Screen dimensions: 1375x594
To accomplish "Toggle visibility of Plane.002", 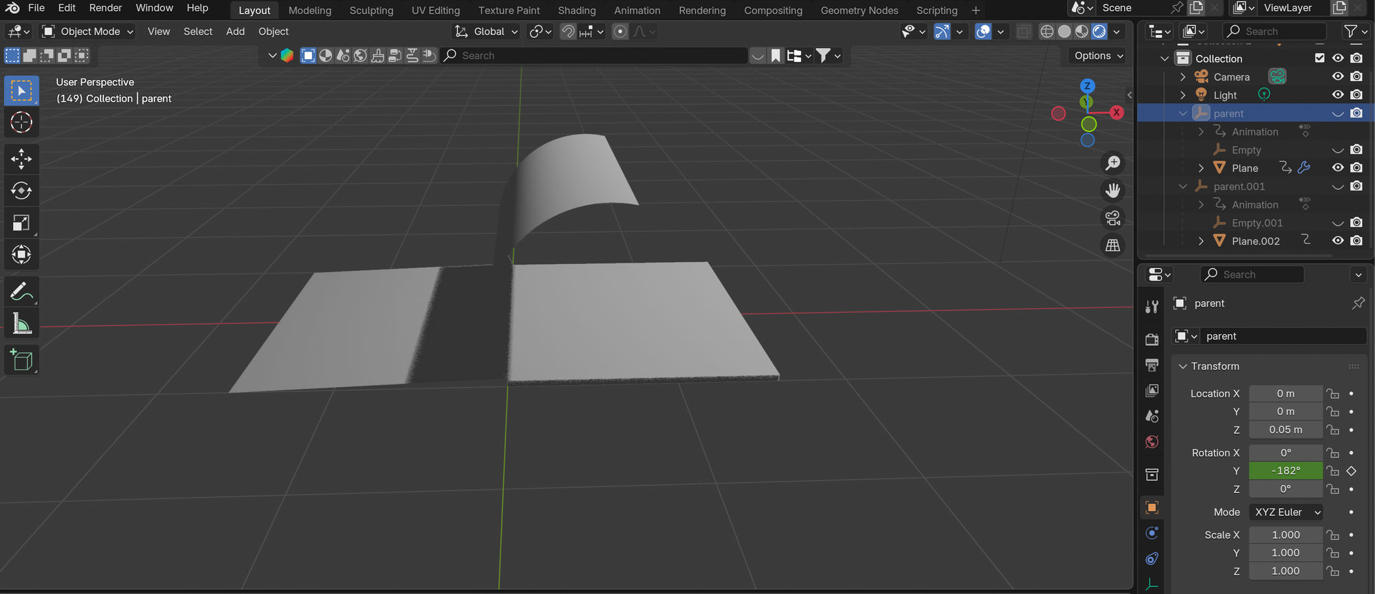I will tap(1337, 241).
